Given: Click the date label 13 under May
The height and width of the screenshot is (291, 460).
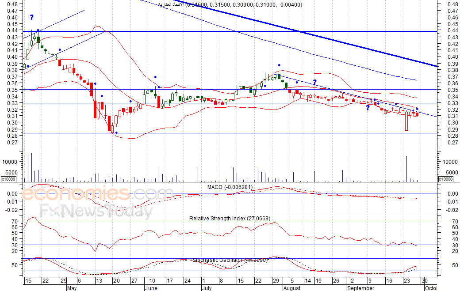Looking at the screenshot, I should [99, 281].
